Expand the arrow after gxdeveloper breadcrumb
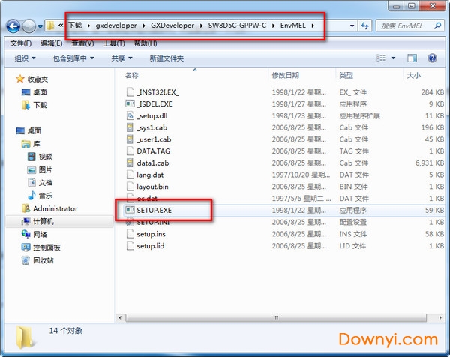This screenshot has height=357, width=450. (x=144, y=25)
